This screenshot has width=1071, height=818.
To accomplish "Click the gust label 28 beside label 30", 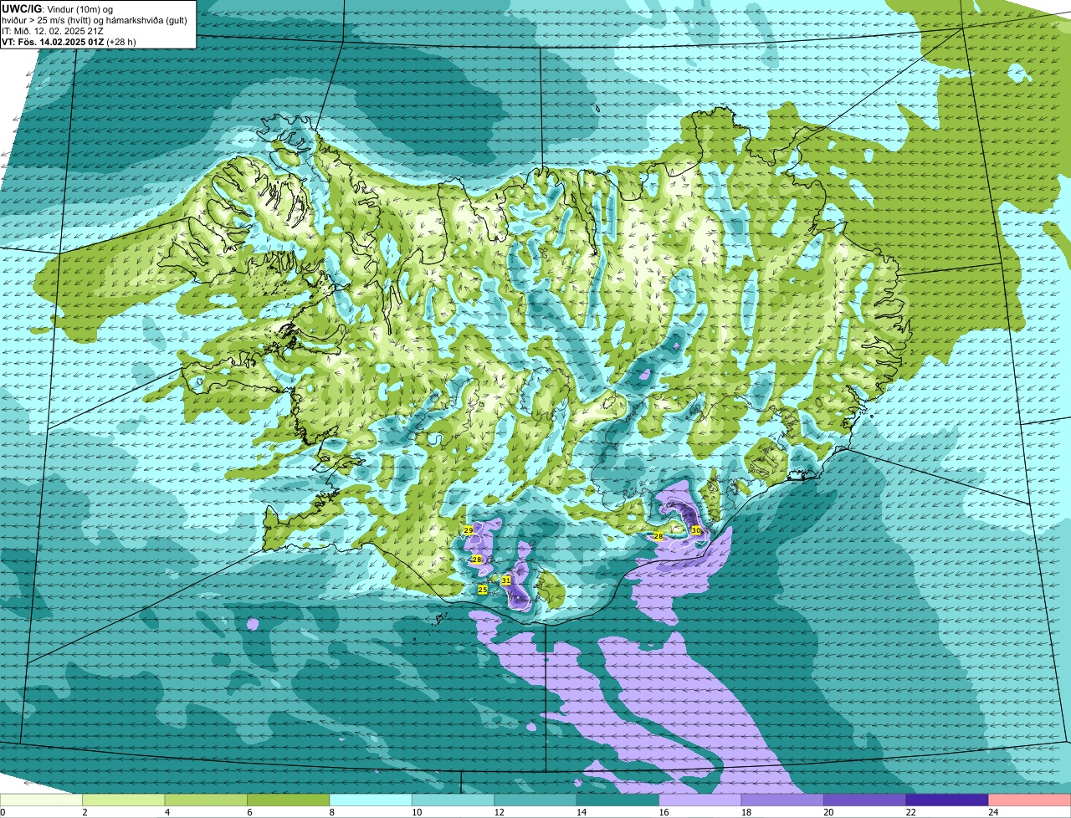I will pos(658,536).
